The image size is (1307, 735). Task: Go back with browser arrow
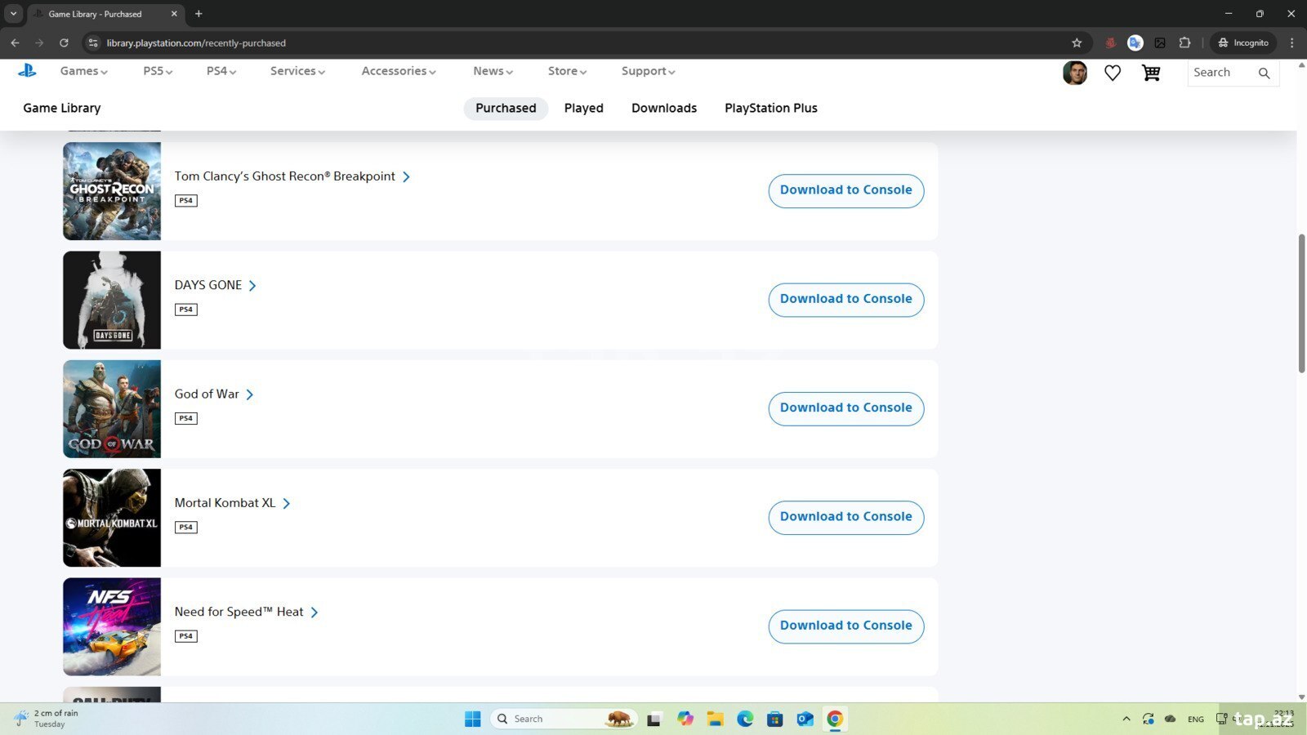[x=15, y=42]
